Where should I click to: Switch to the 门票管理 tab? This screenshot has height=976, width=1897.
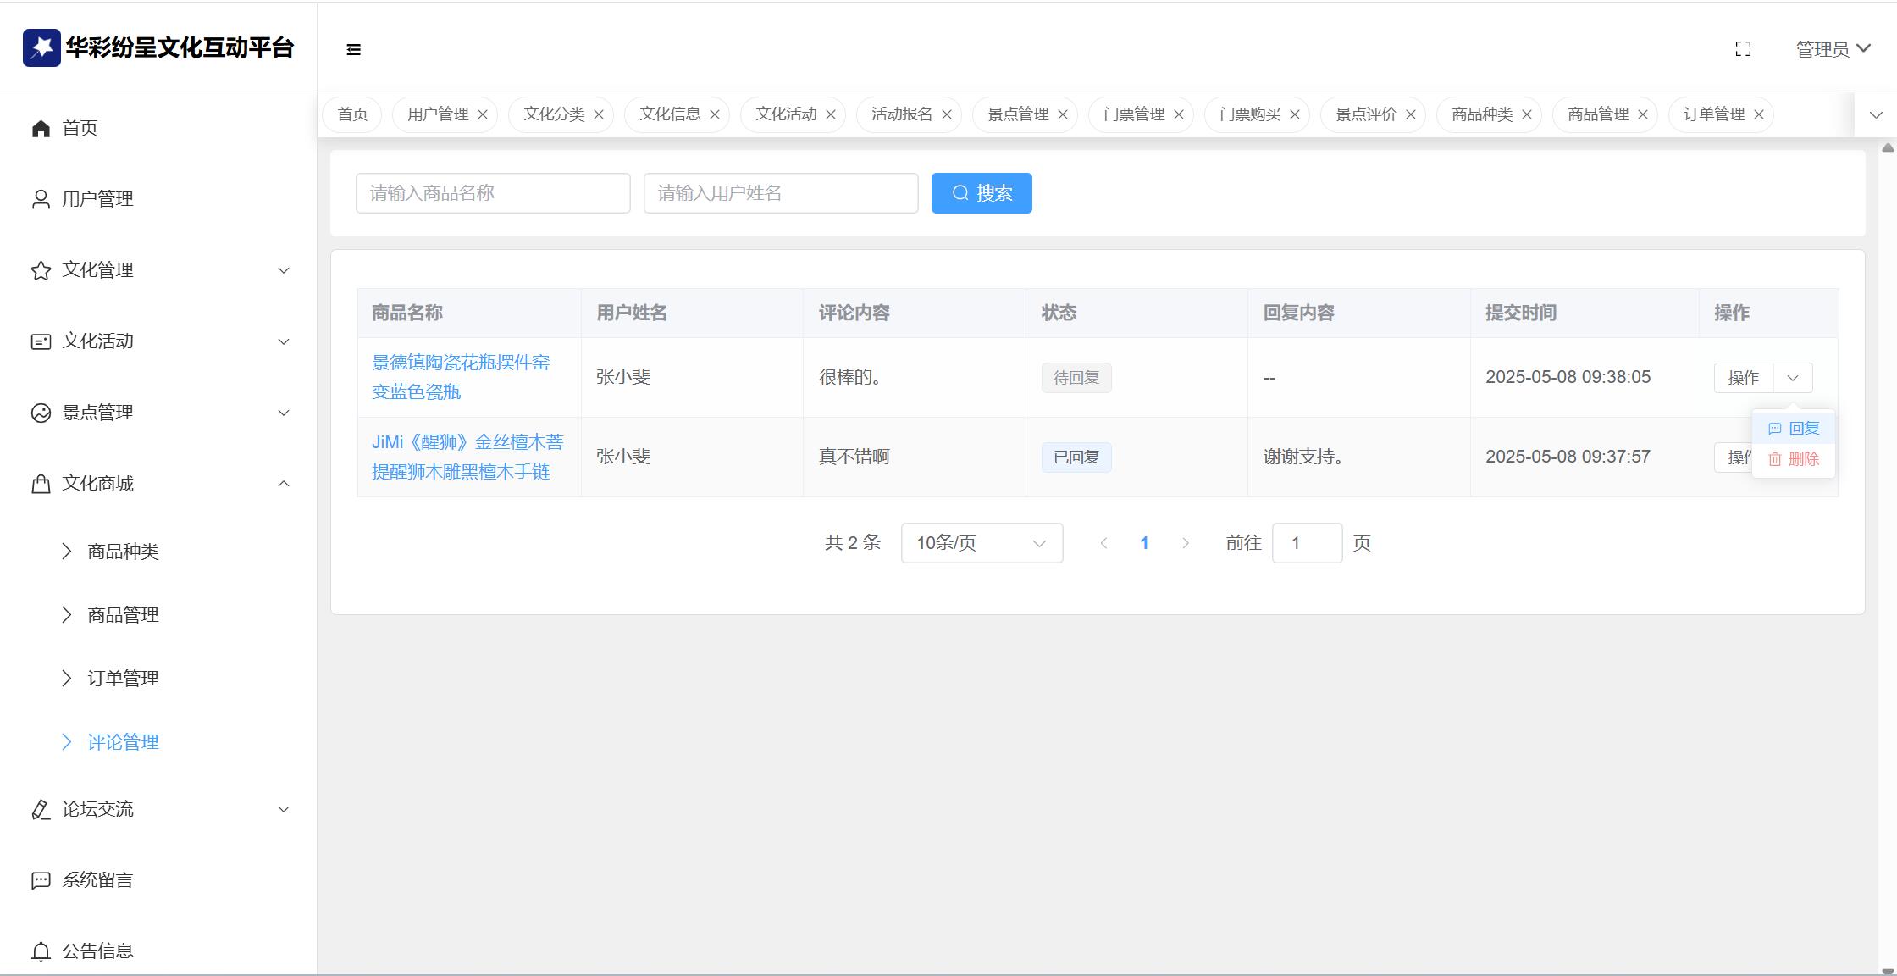(1133, 114)
